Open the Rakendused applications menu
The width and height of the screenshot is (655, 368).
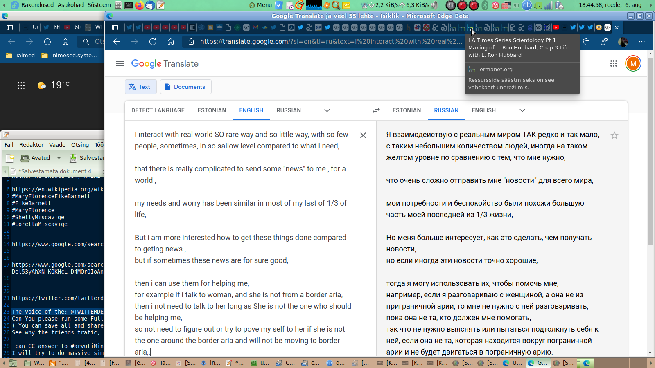pos(37,5)
